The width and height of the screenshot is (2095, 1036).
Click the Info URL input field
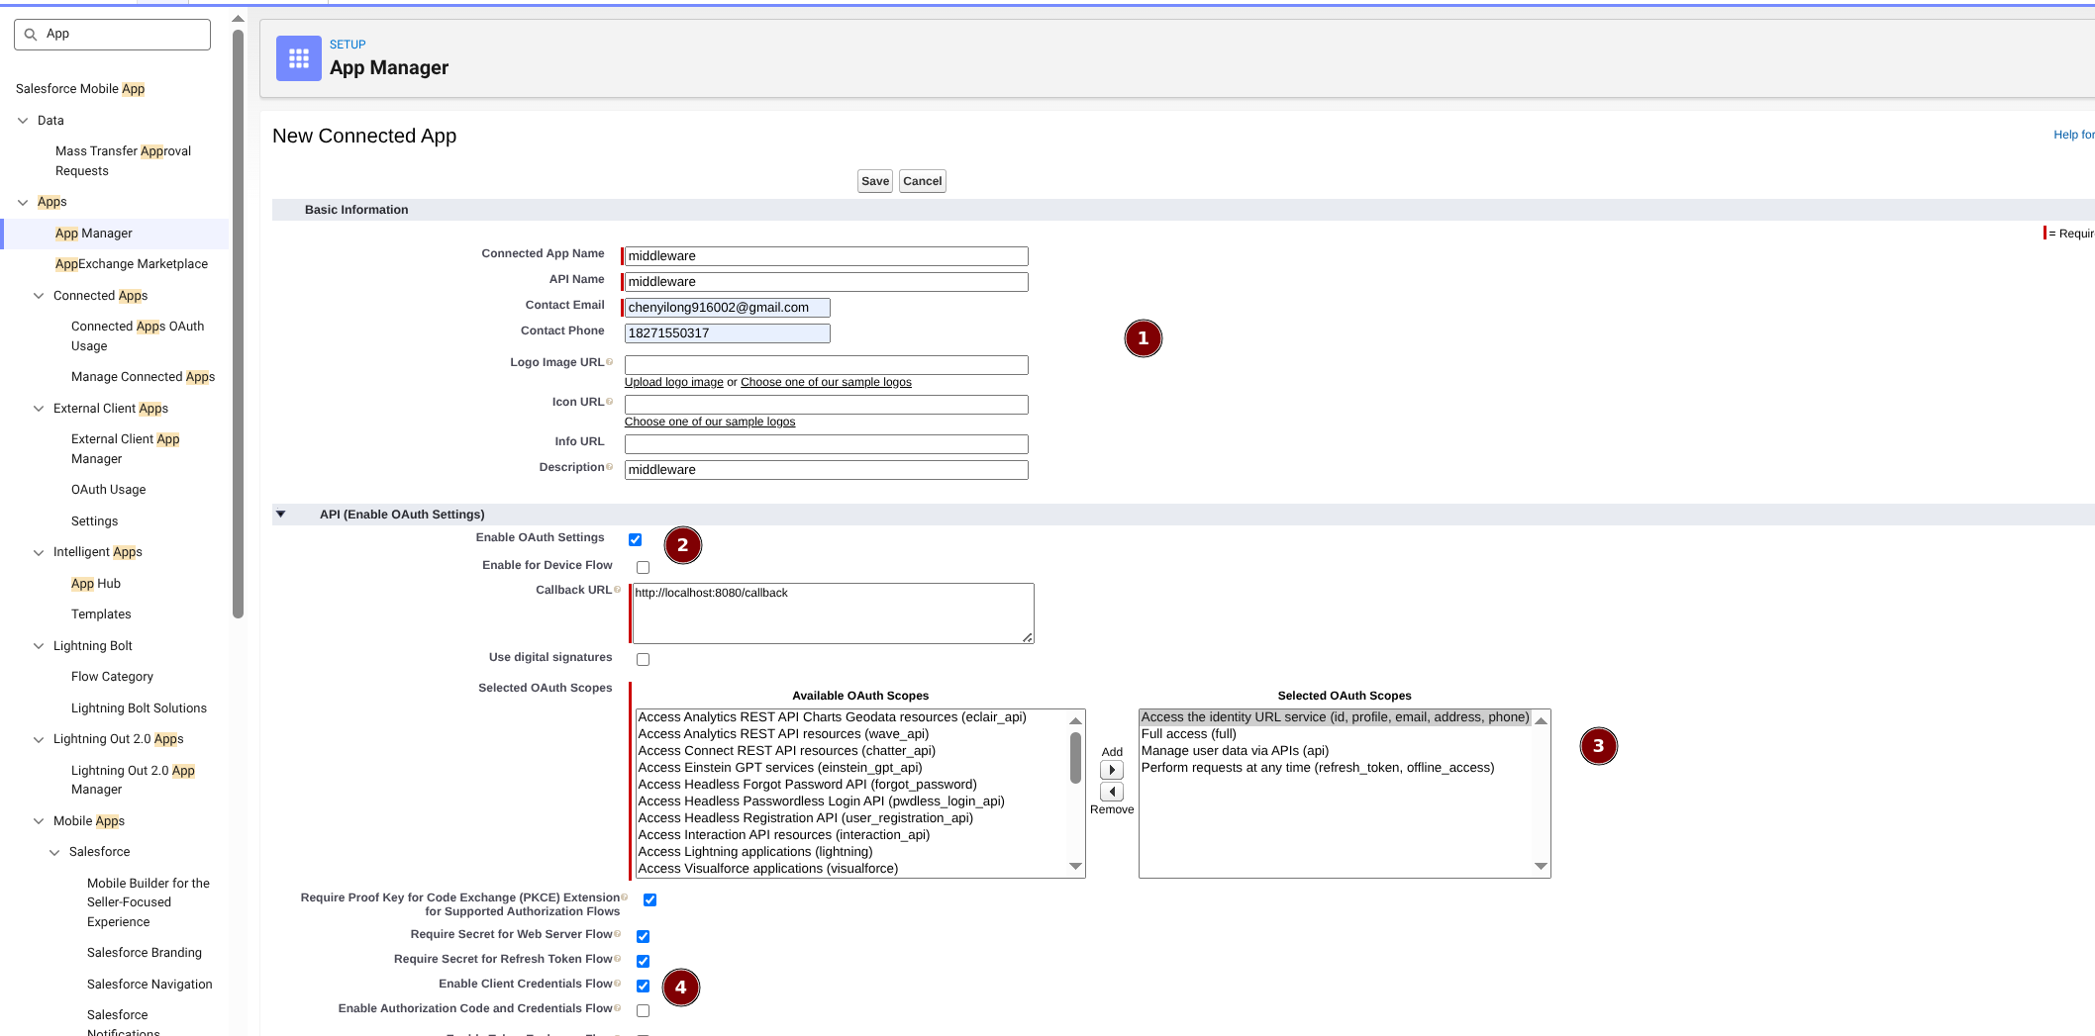(827, 444)
